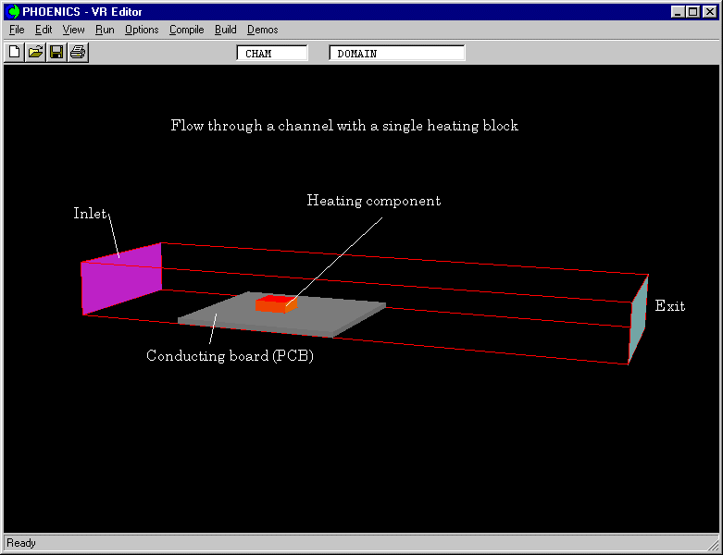The height and width of the screenshot is (555, 723).
Task: Open the File menu
Action: tap(17, 30)
